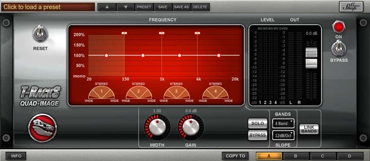Select band 1 stereo width fan

pos(101,92)
